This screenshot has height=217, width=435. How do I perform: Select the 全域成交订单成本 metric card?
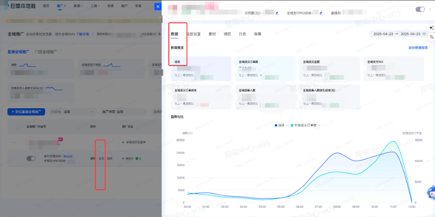click(201, 97)
